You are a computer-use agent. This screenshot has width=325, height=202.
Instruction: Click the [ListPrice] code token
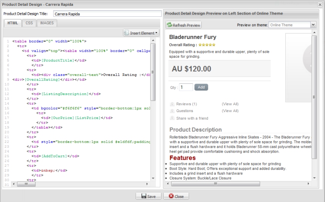(x=88, y=118)
